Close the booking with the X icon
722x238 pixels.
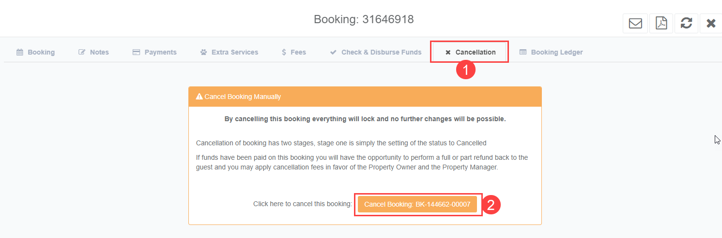(x=710, y=23)
